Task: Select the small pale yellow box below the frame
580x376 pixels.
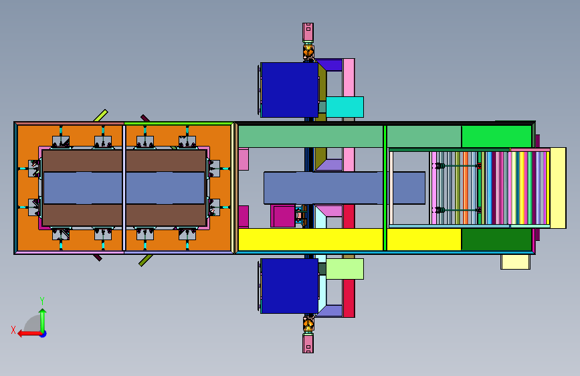Action: (x=515, y=262)
